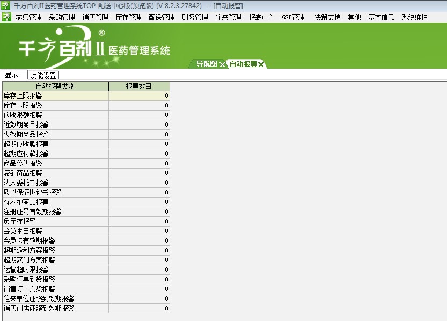The height and width of the screenshot is (321, 447).
Task: Select the 显示 tab
Action: click(11, 75)
